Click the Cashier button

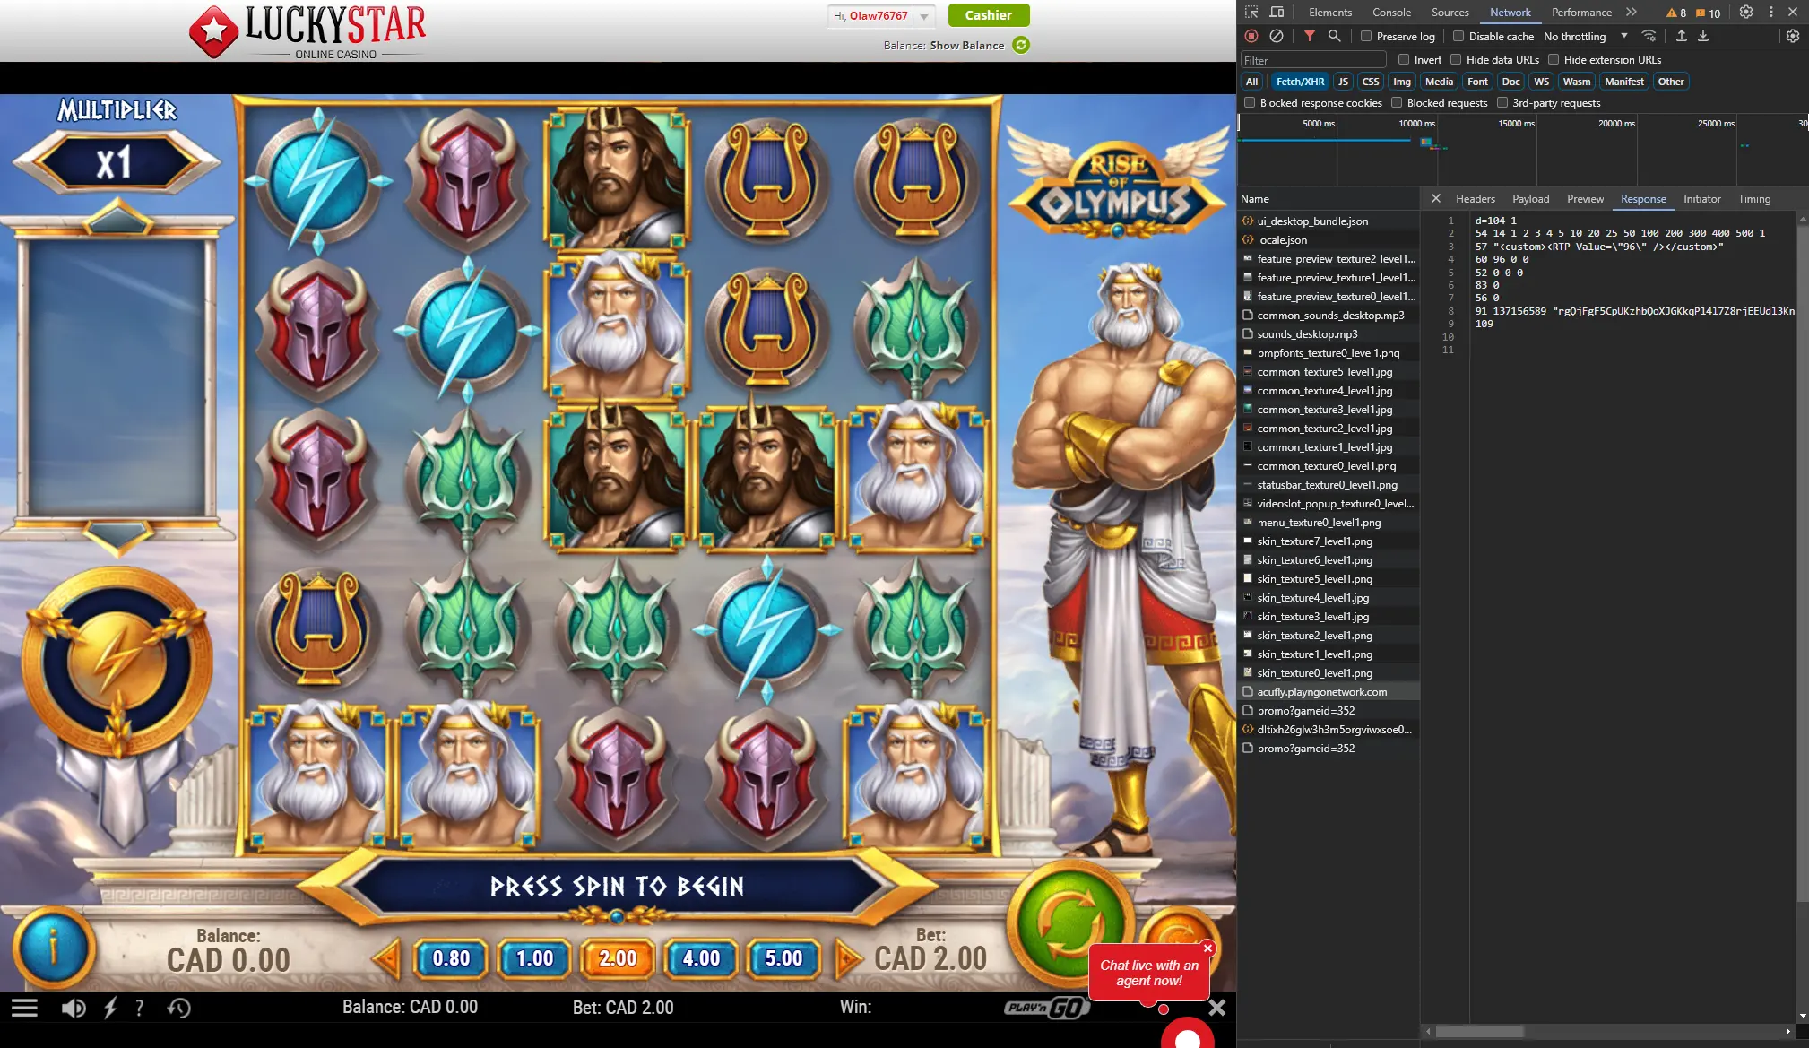(x=989, y=15)
